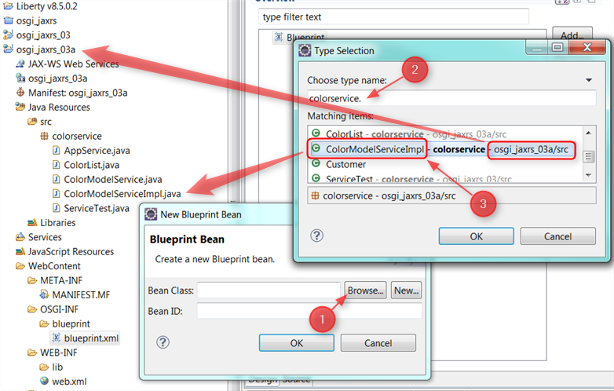Confirm Type Selection with OK
Image resolution: width=614 pixels, height=391 pixels.
click(476, 236)
